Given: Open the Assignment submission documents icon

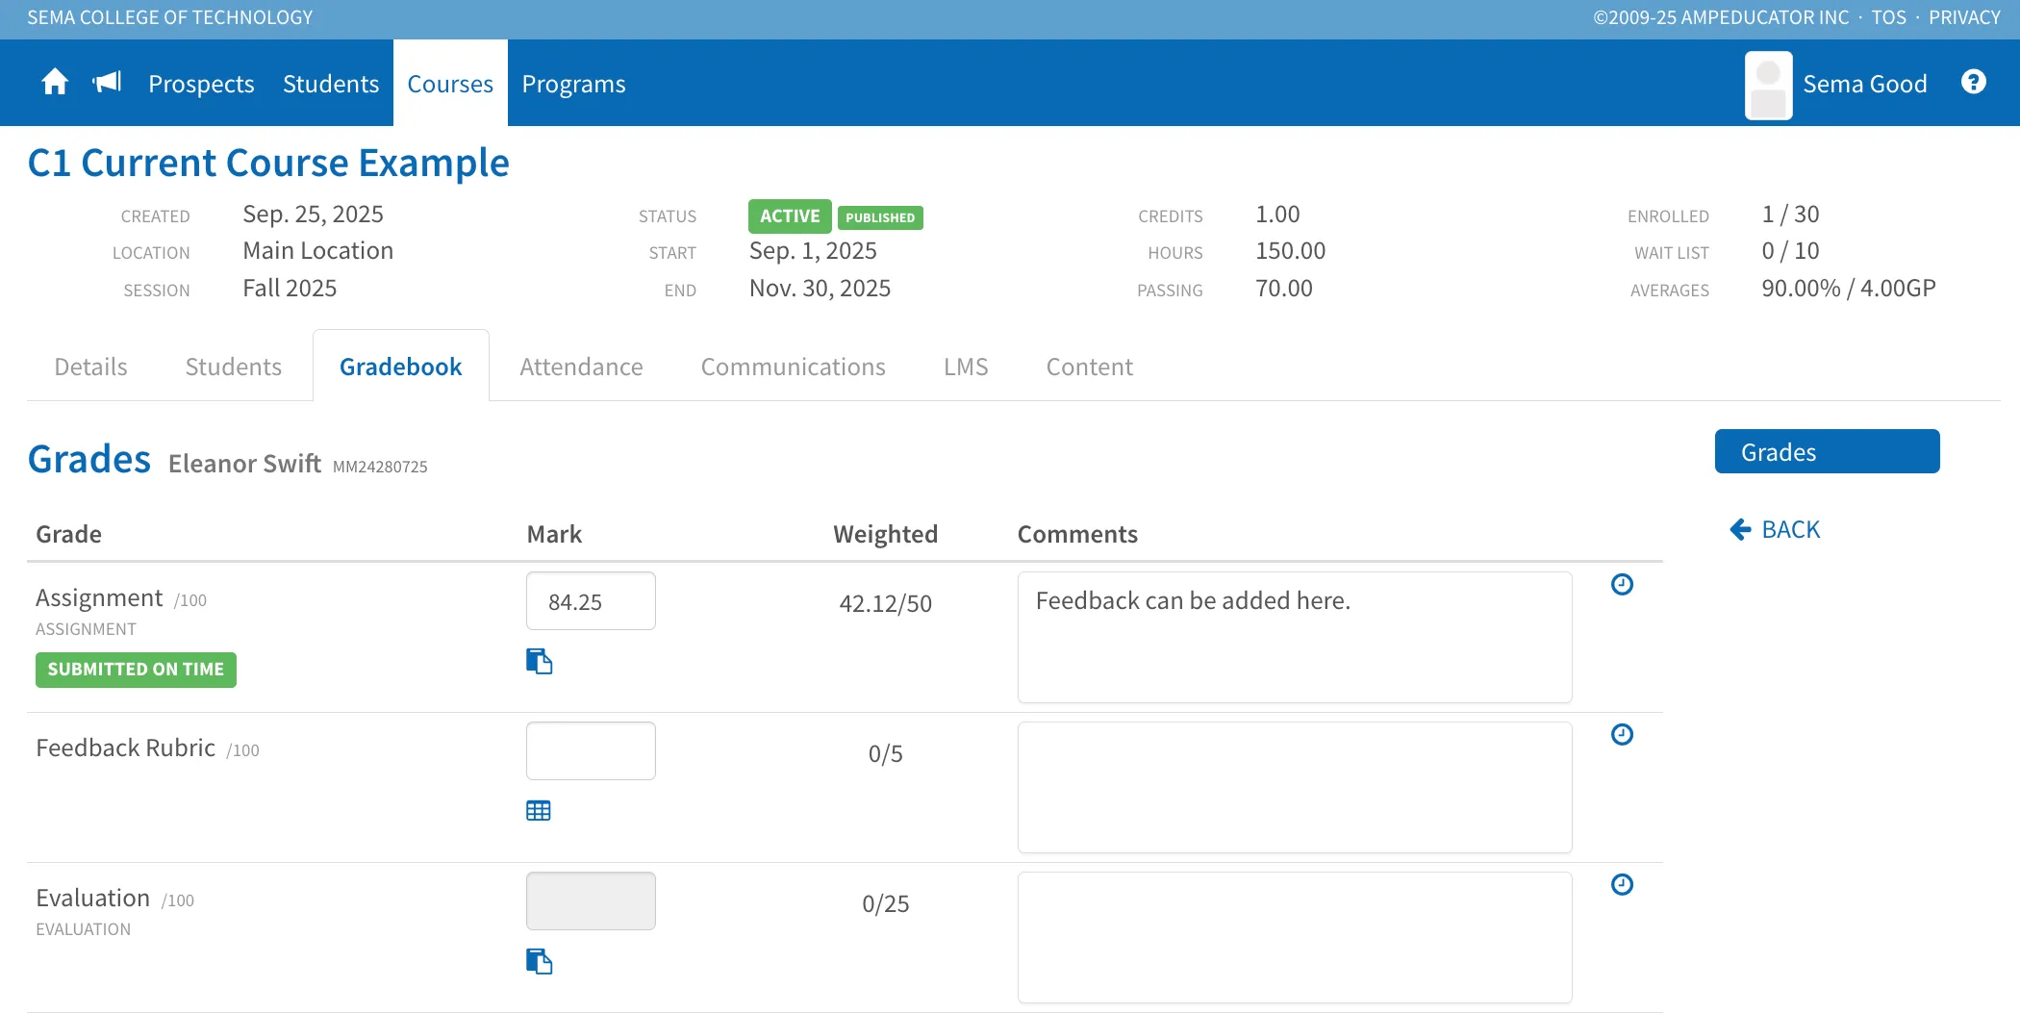Looking at the screenshot, I should tap(539, 661).
